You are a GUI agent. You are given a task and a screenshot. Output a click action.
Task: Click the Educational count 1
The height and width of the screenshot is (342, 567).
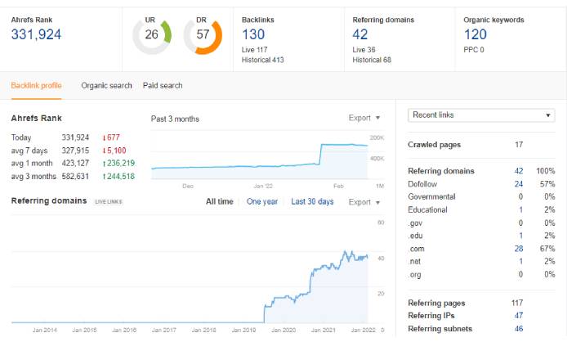click(x=520, y=209)
